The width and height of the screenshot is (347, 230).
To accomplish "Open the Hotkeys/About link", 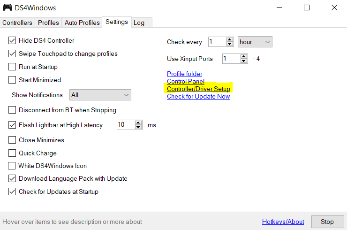I will tap(283, 222).
